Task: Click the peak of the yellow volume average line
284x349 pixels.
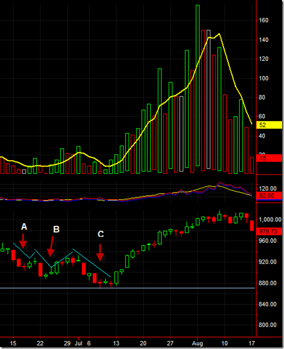Action: pos(219,34)
